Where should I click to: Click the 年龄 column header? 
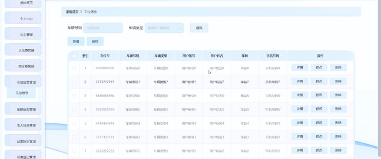(x=245, y=56)
